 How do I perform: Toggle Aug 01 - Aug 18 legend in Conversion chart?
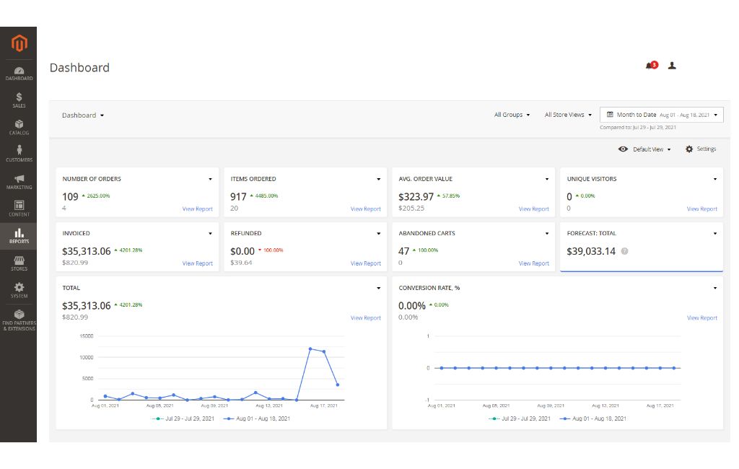click(593, 418)
